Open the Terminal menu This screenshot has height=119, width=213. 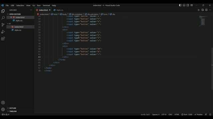click(46, 5)
